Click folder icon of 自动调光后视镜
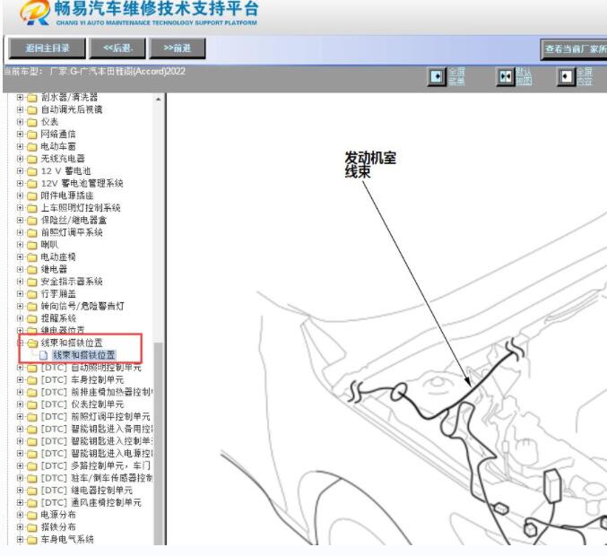607x556 pixels. tap(31, 110)
